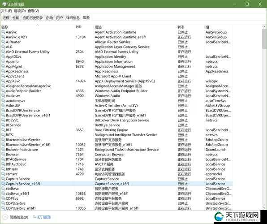Screen dimensions: 267x224
Task: Select the BthAvctpSvc service name
Action: tap(16, 164)
